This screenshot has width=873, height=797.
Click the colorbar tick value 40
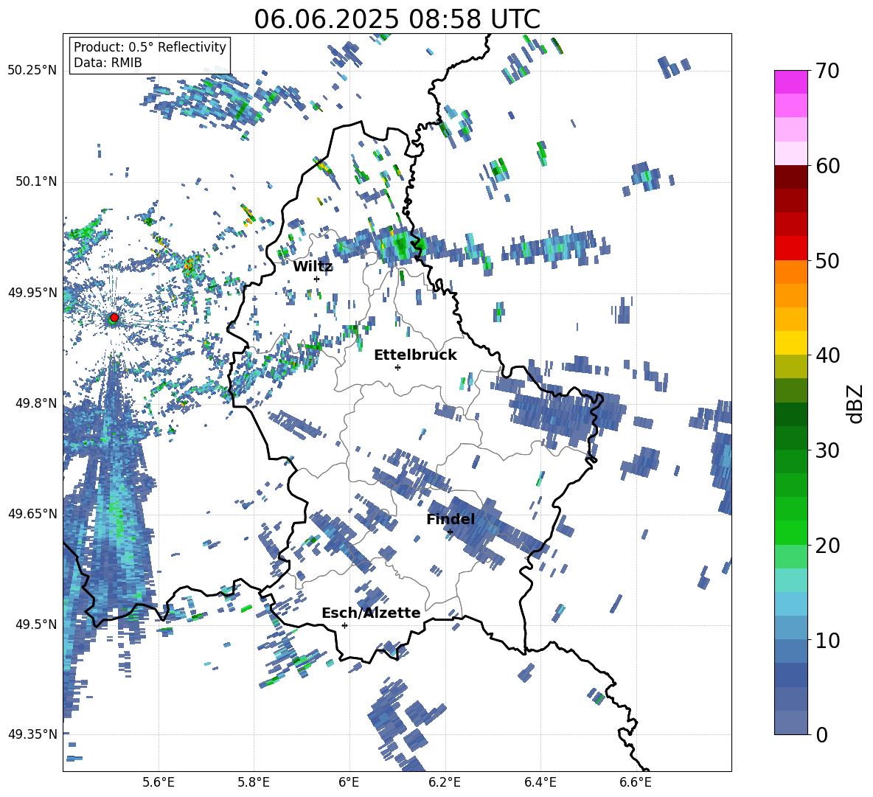pyautogui.click(x=827, y=355)
